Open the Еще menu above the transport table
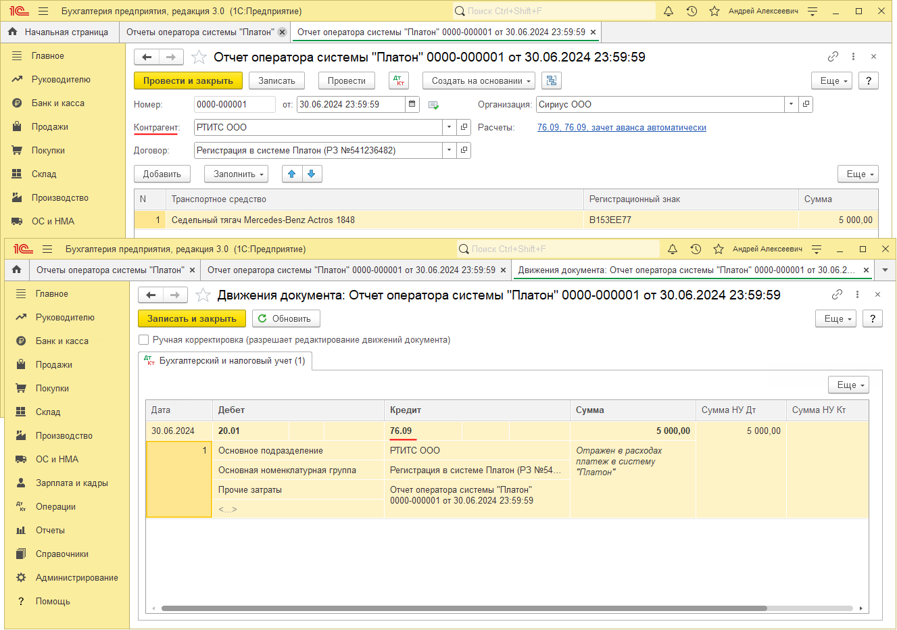Screen dimensions: 897x630 (x=858, y=174)
